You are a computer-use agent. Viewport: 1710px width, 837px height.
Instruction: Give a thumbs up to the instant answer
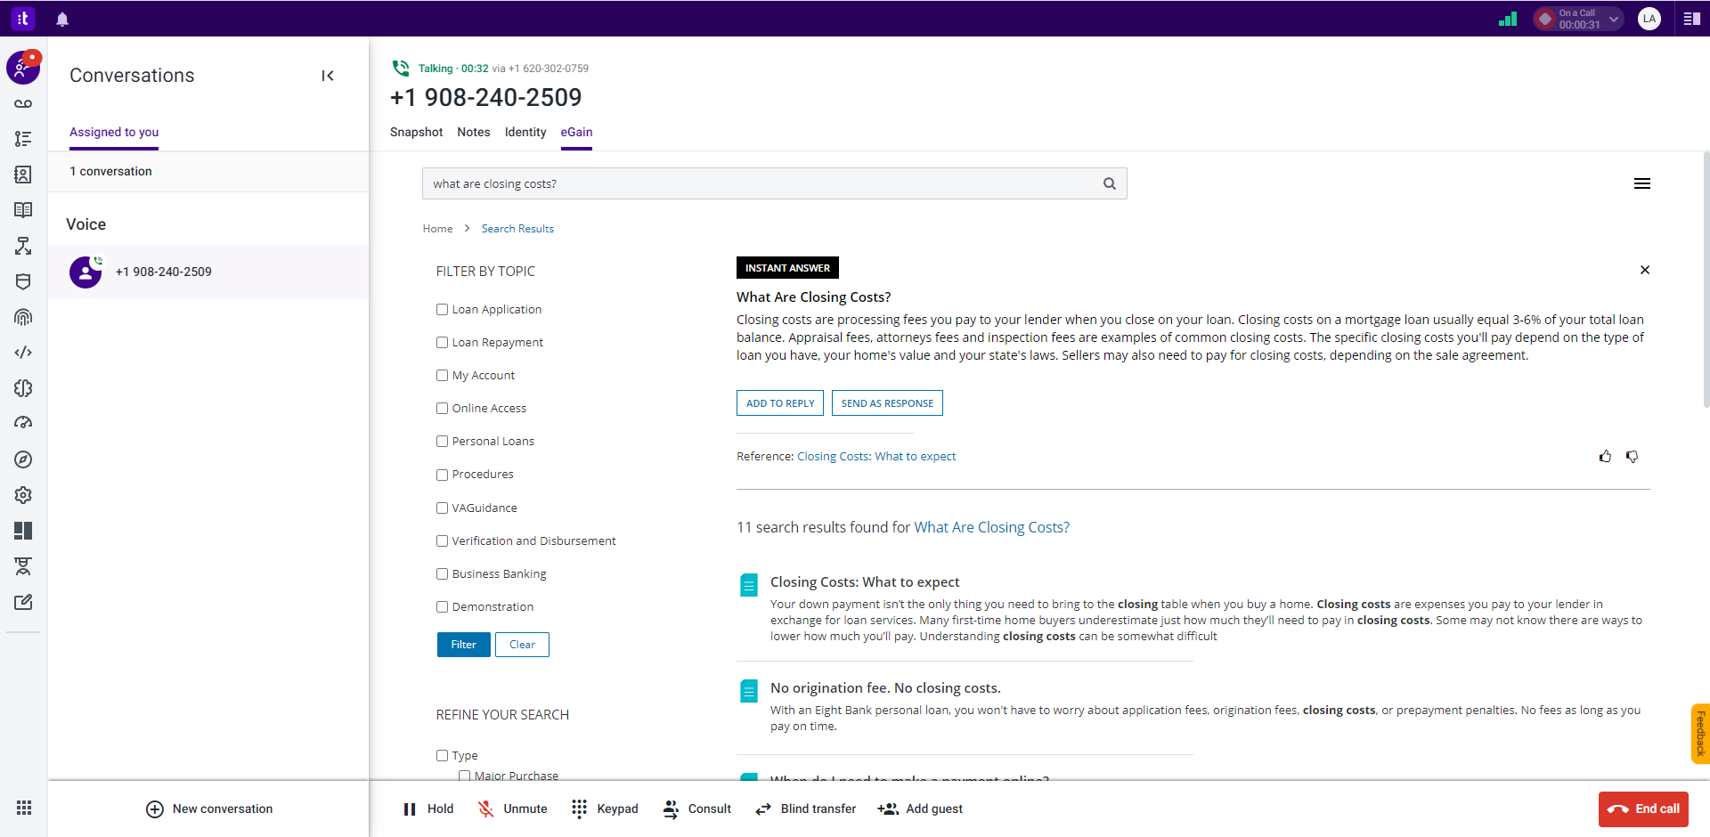tap(1606, 456)
